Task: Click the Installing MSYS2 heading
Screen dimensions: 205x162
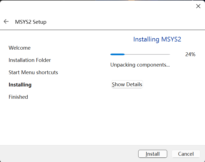Action: click(157, 39)
